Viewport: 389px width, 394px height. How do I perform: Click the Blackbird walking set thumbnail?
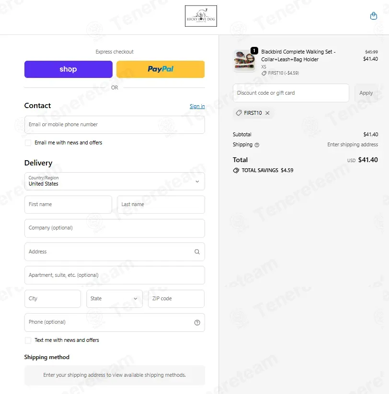pos(244,60)
